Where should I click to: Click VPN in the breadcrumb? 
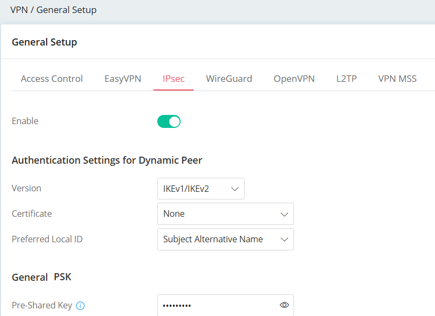pos(18,10)
